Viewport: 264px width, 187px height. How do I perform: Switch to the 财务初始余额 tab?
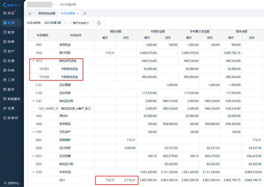(47, 13)
